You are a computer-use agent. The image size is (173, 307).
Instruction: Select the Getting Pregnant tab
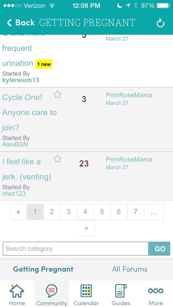(43, 269)
